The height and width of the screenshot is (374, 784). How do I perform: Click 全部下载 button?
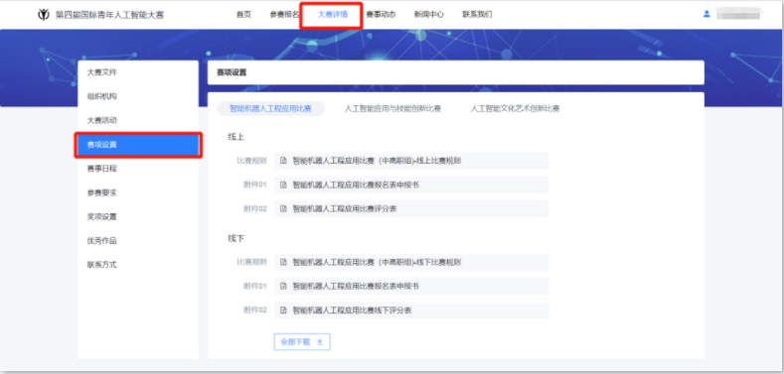[302, 342]
